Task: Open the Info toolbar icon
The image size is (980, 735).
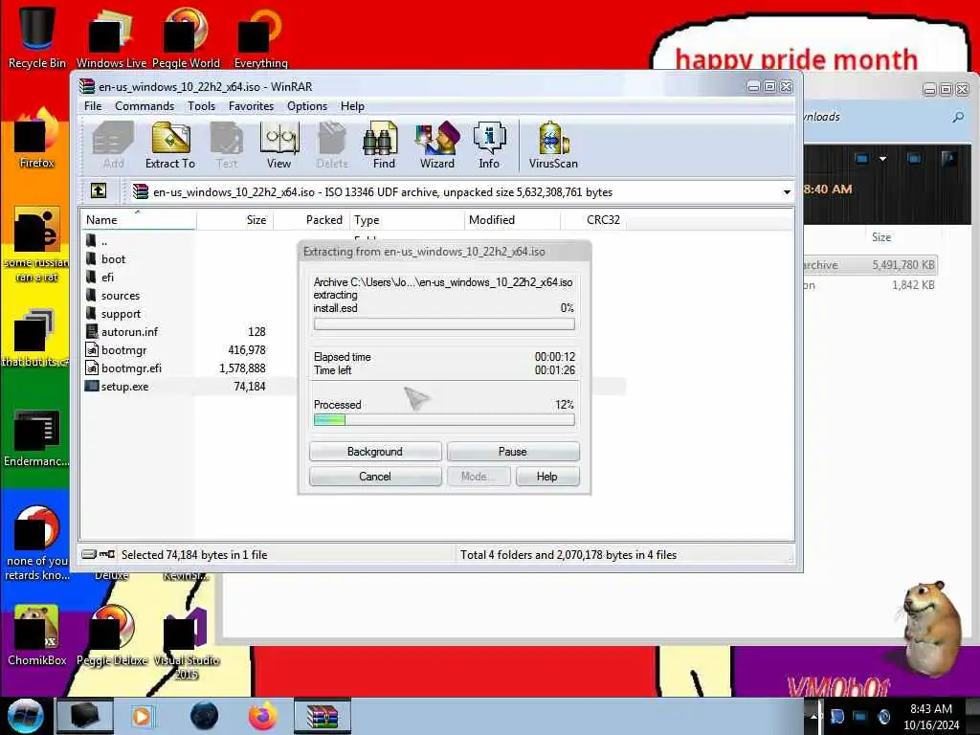Action: 489,145
